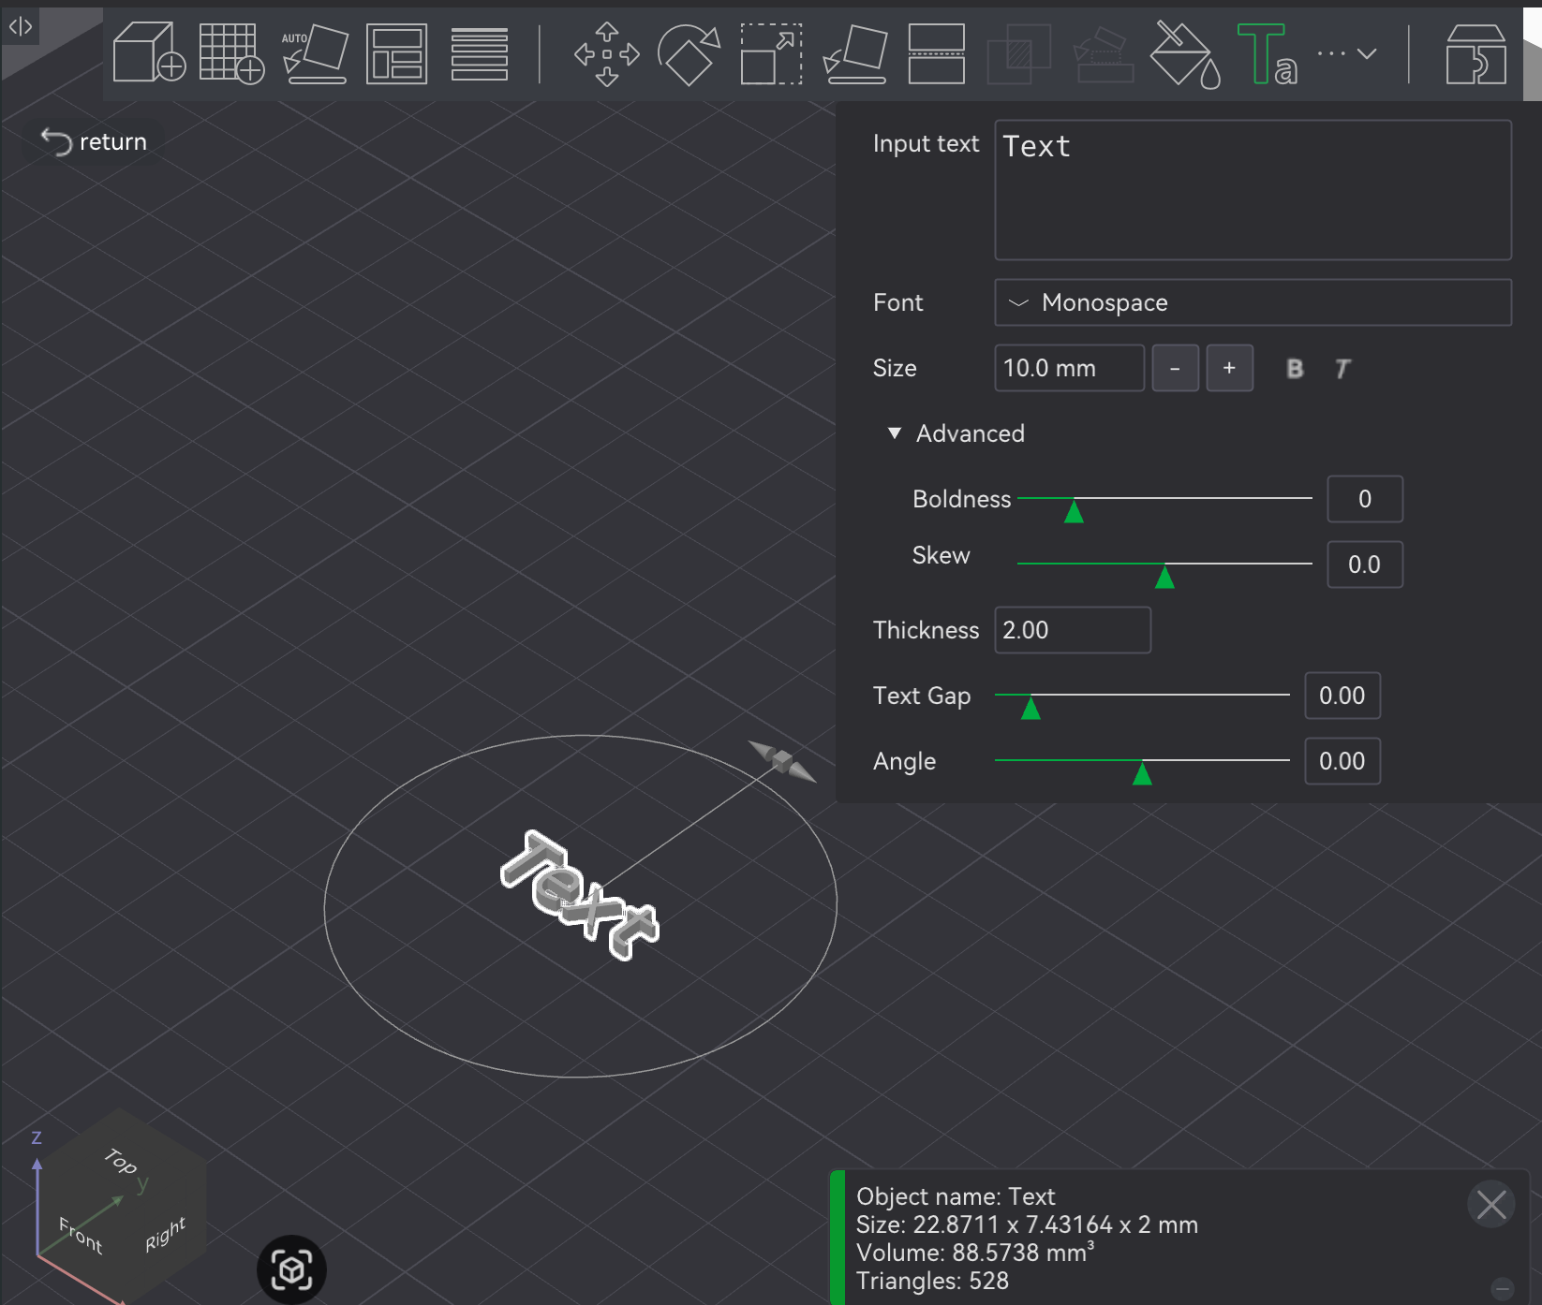Click the Thickness 2.00 field

(x=1073, y=630)
